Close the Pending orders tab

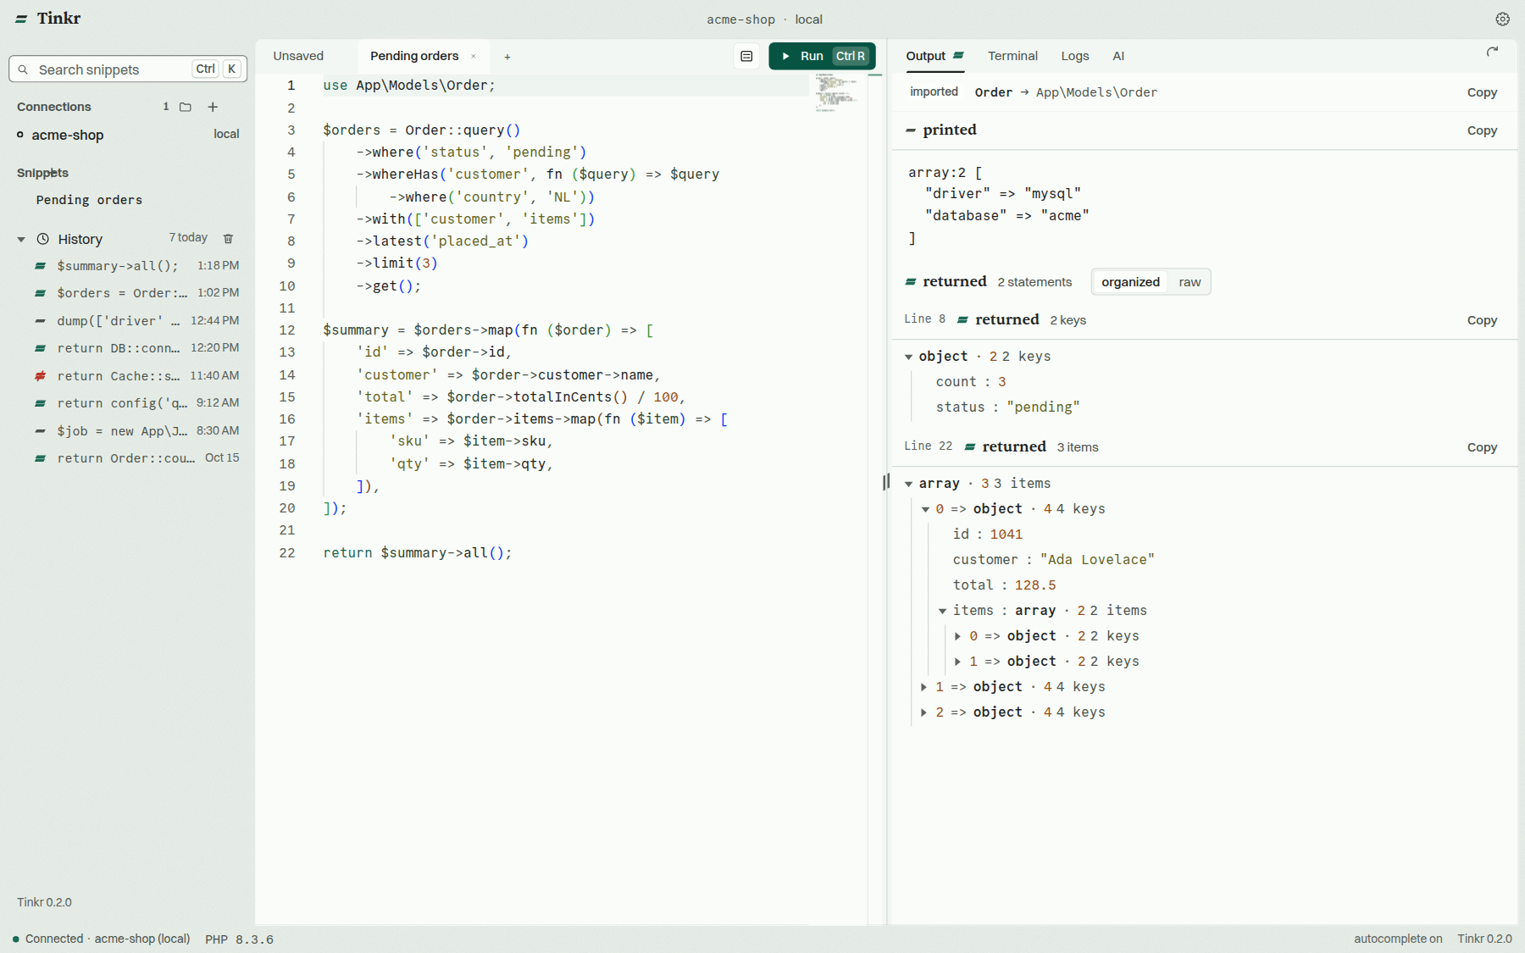(x=474, y=57)
